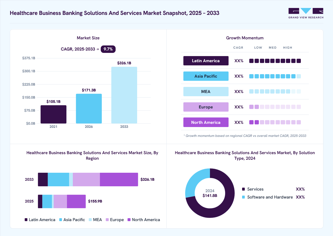This screenshot has height=236, width=333.
Task: Click Europe segment in 2025 bar
Action: [x=60, y=201]
